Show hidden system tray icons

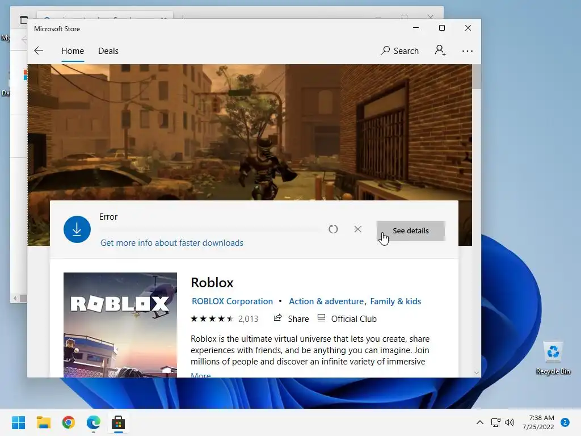480,422
